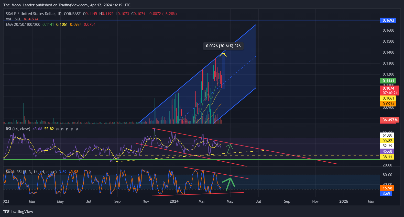This screenshot has width=404, height=217.
Task: Click the green 0.1141 price axis tag
Action: [x=388, y=81]
